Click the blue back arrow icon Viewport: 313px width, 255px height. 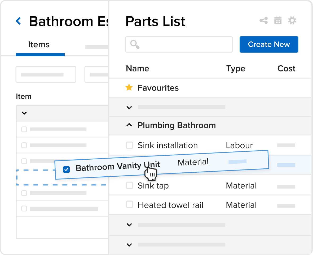click(x=19, y=21)
